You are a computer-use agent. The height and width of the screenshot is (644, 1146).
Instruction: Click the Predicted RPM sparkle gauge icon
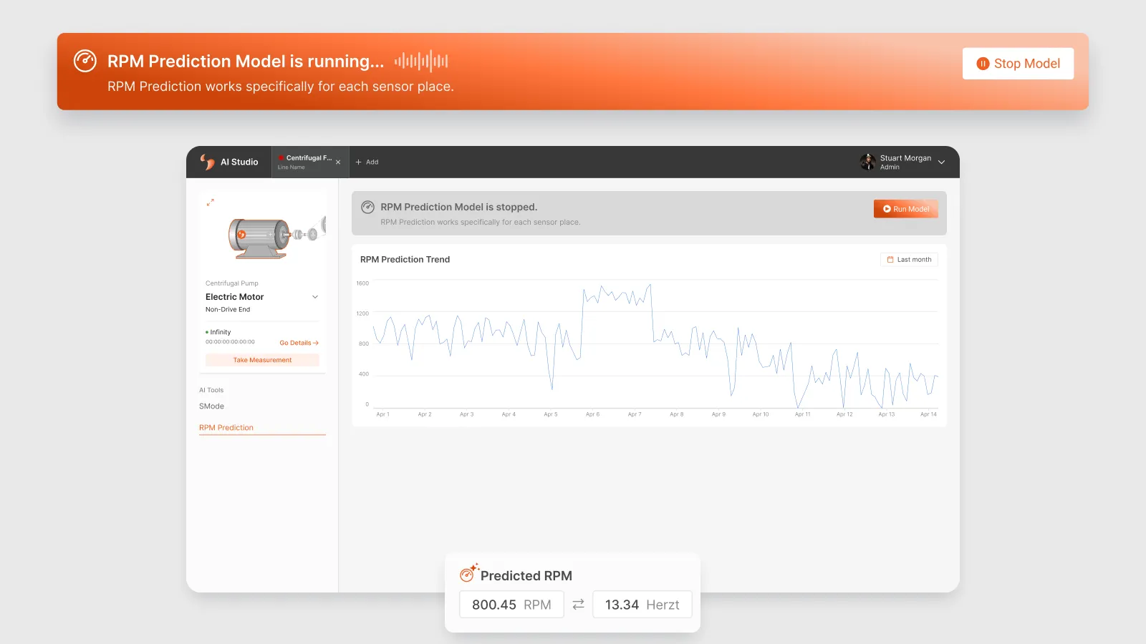pos(468,573)
